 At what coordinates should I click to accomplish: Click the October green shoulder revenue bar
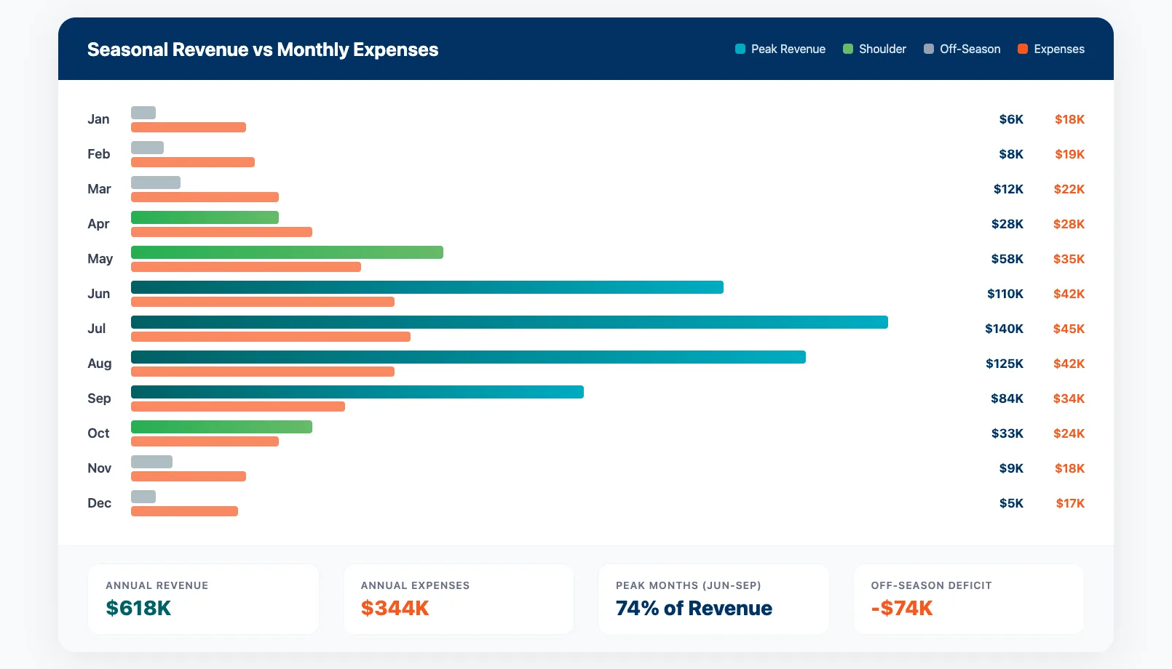click(x=221, y=427)
